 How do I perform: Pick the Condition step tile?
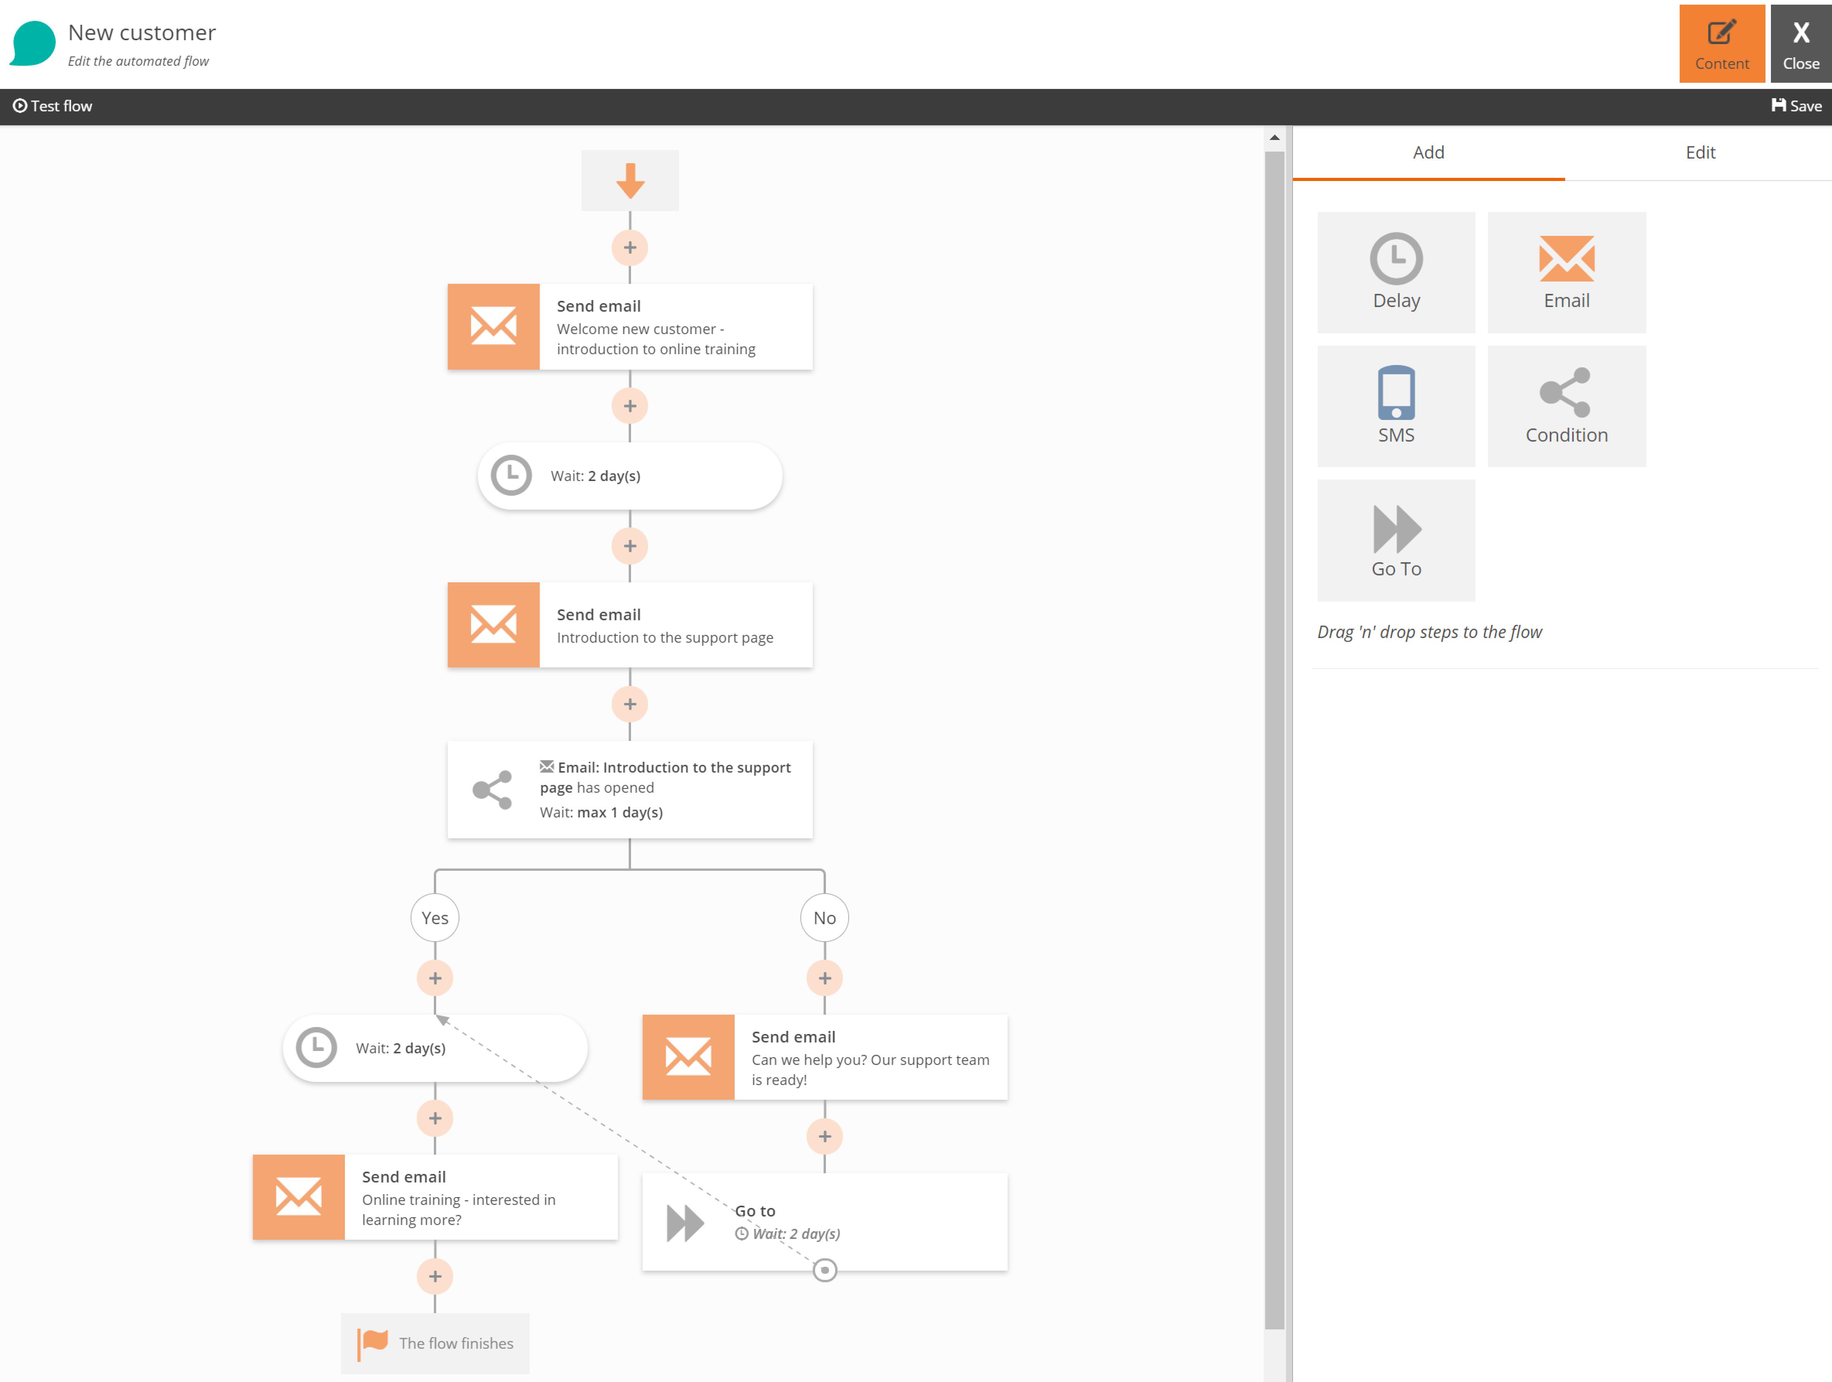coord(1565,406)
